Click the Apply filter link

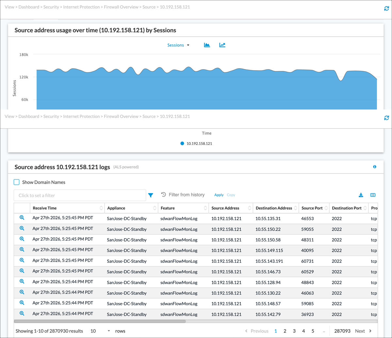pos(219,195)
